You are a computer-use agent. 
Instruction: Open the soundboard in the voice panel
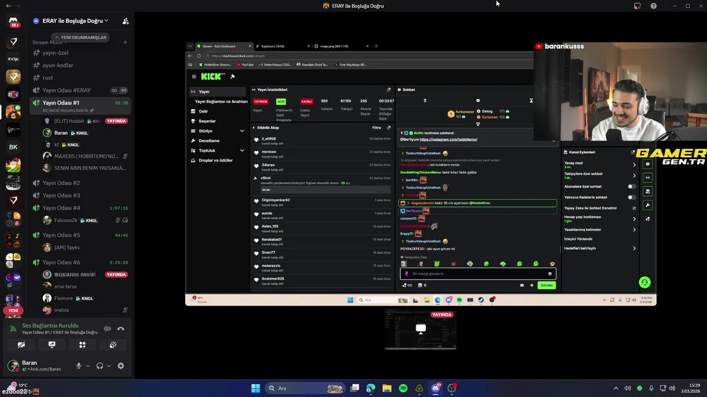tap(113, 345)
